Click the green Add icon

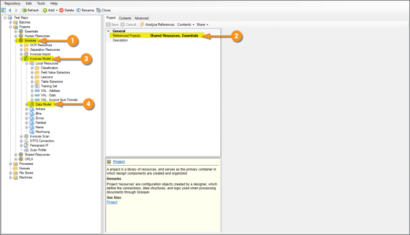[45, 10]
